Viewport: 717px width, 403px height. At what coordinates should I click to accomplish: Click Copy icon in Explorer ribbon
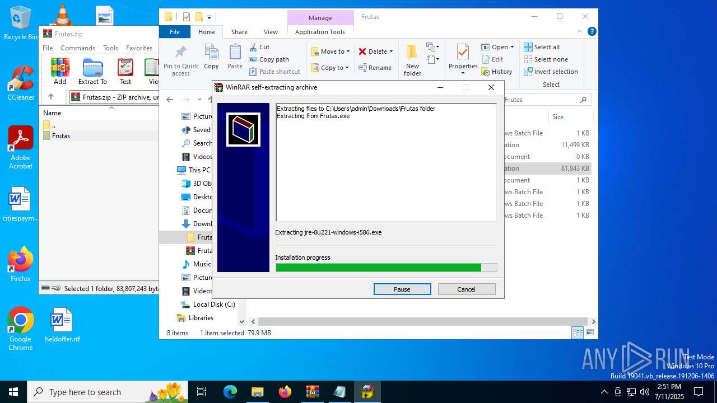point(211,57)
